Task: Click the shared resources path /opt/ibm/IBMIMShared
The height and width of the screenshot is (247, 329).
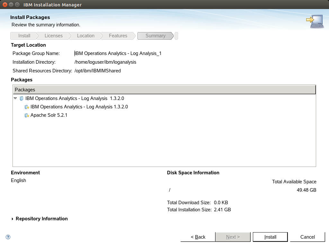Action: tap(98, 71)
